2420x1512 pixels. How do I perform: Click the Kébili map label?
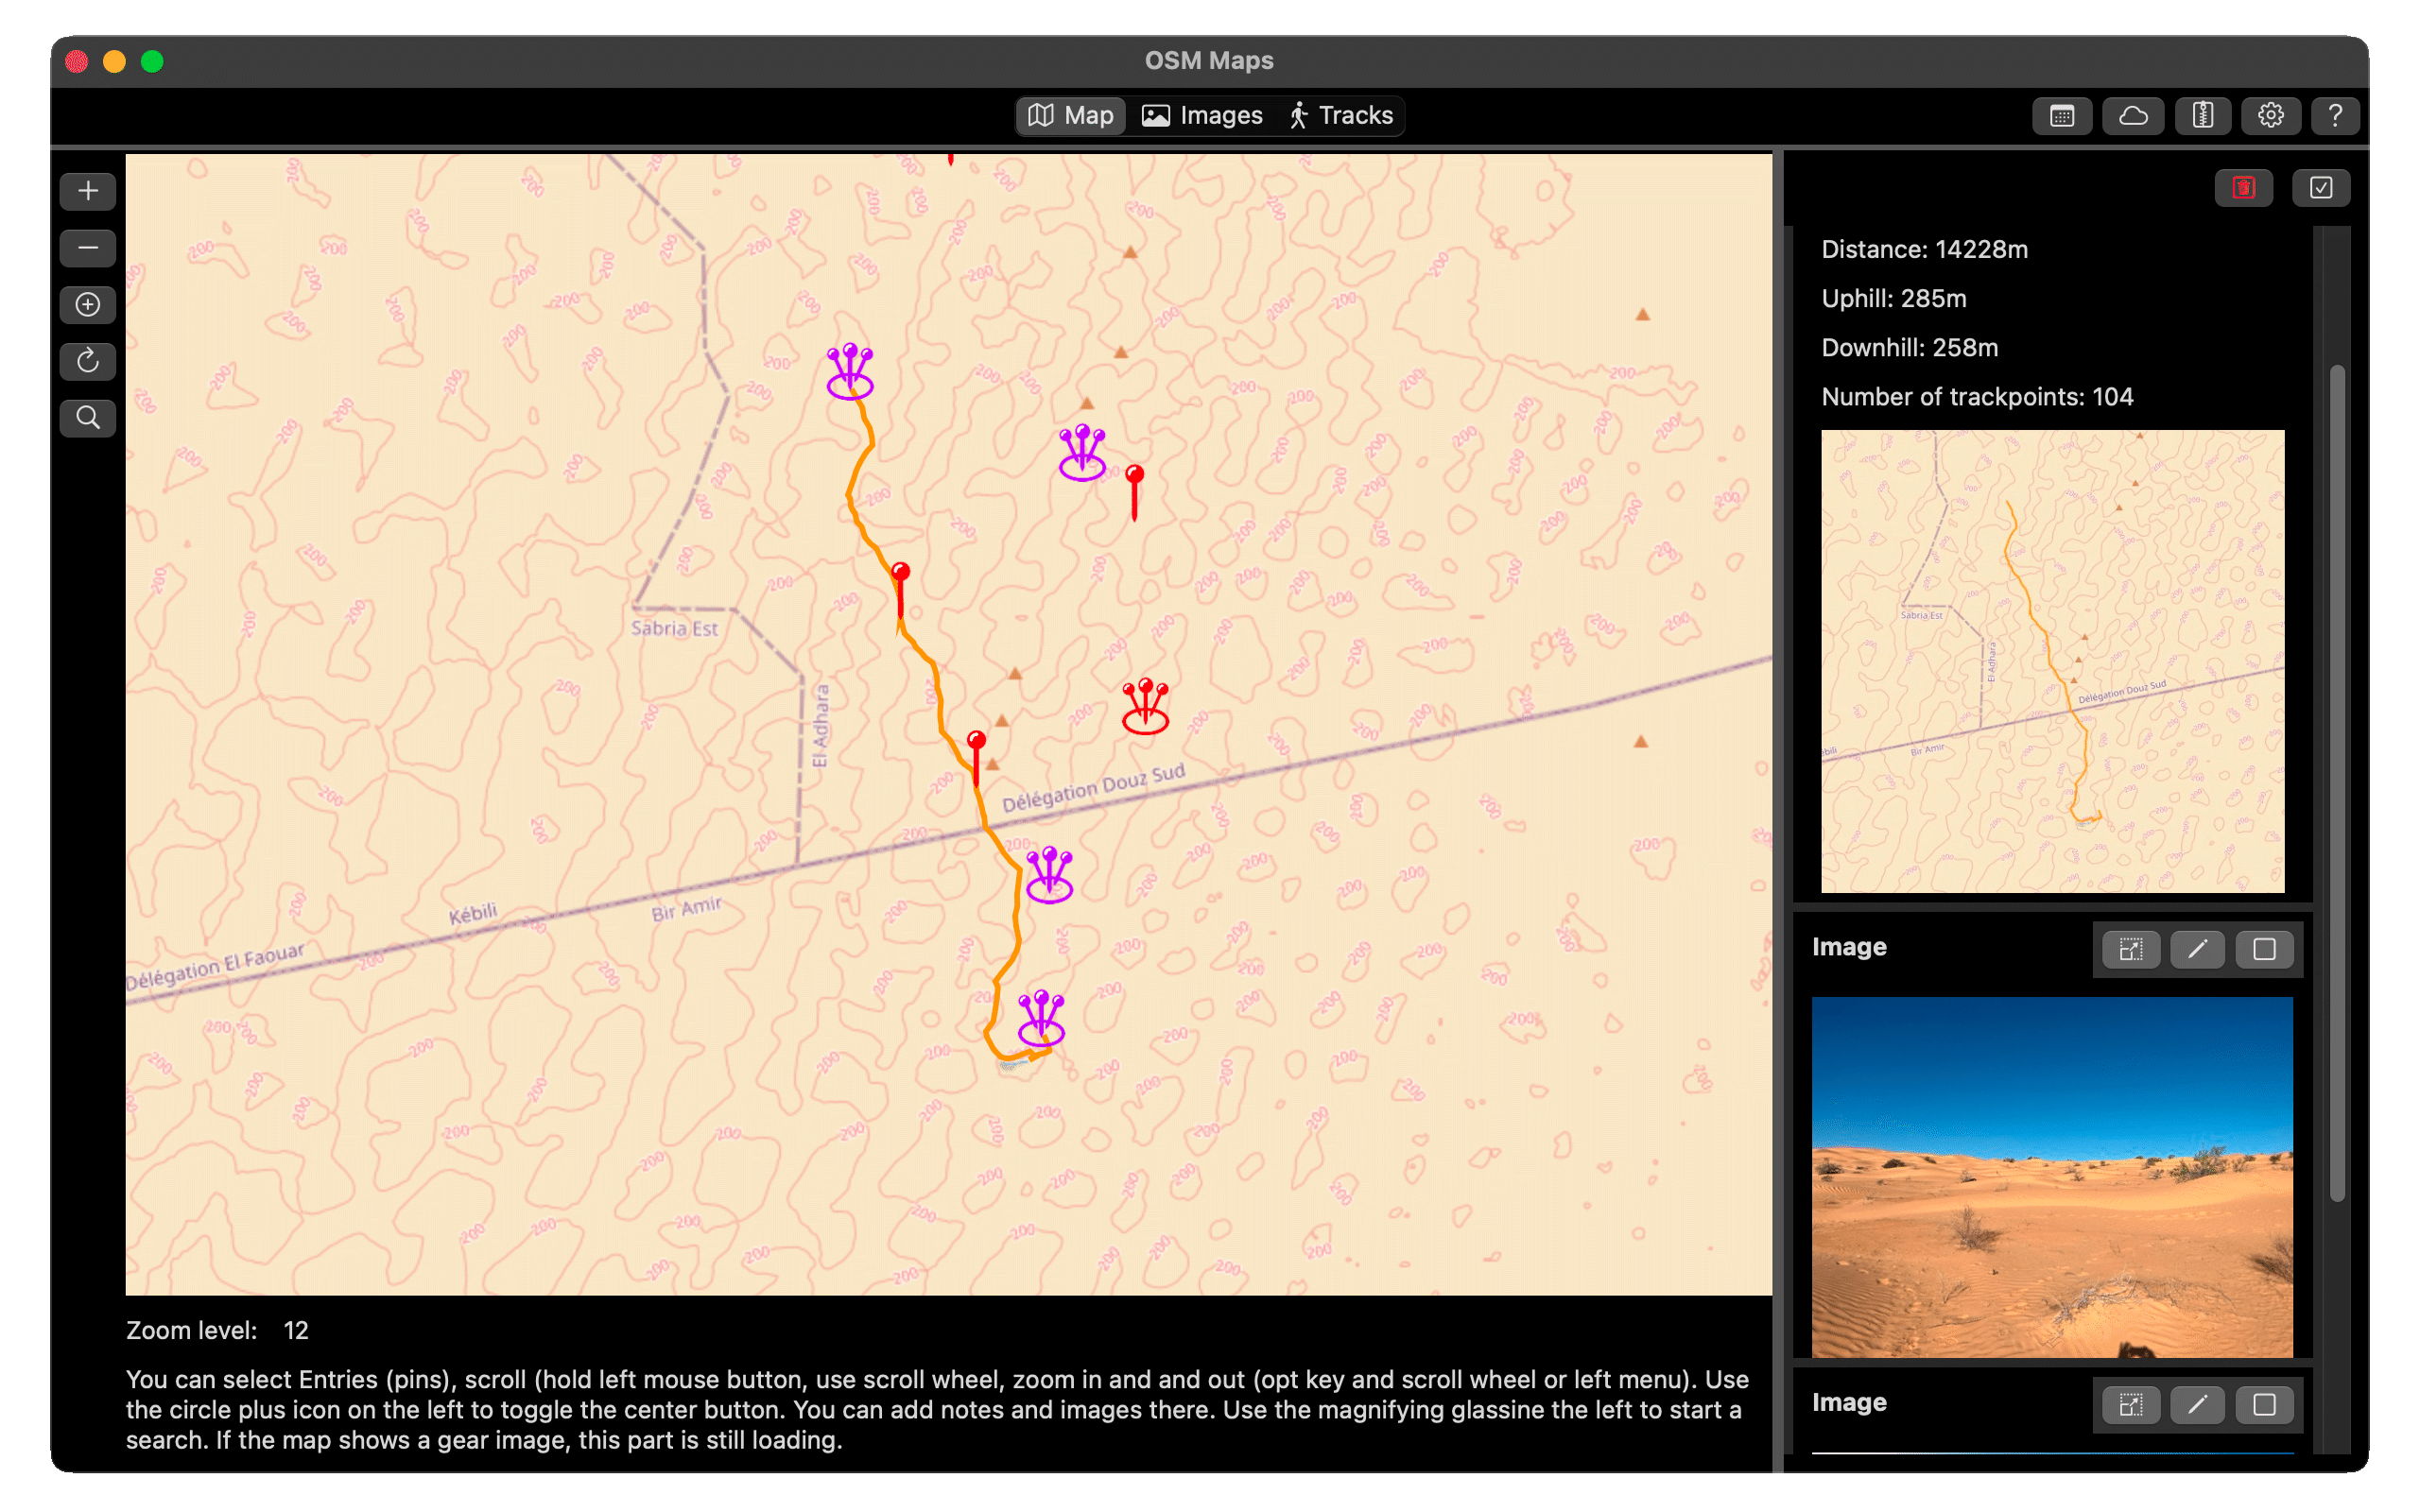point(473,913)
